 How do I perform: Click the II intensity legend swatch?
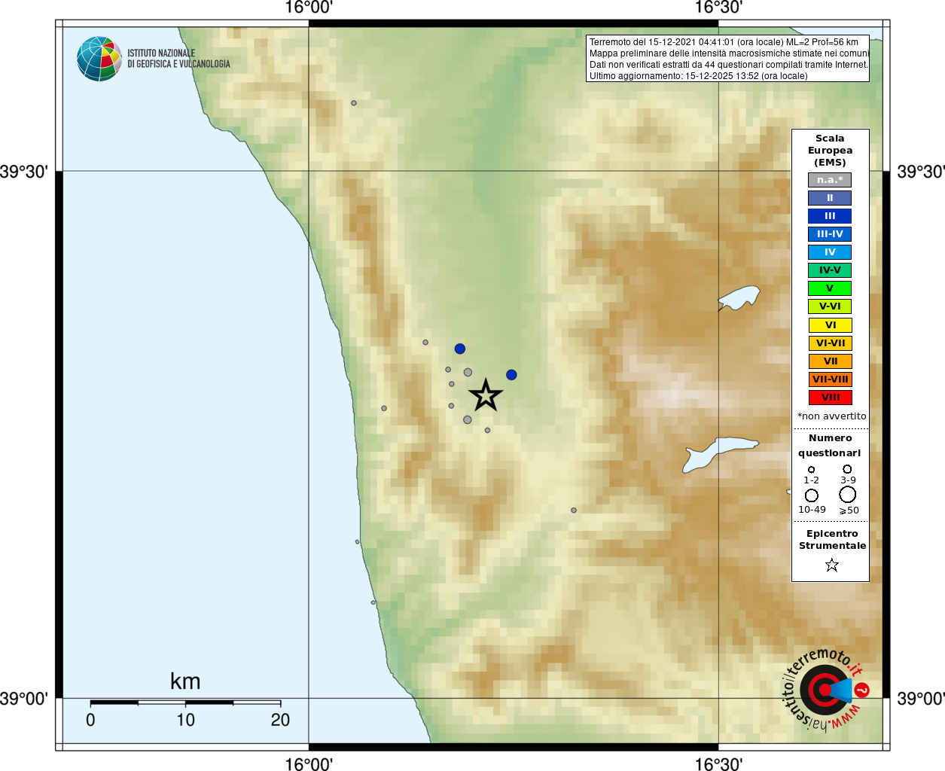[x=830, y=198]
